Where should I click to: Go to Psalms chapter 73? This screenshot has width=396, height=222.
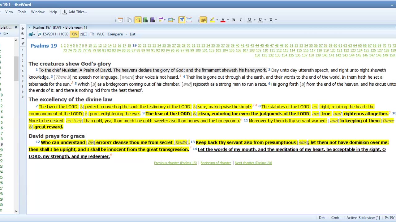tap(65, 51)
